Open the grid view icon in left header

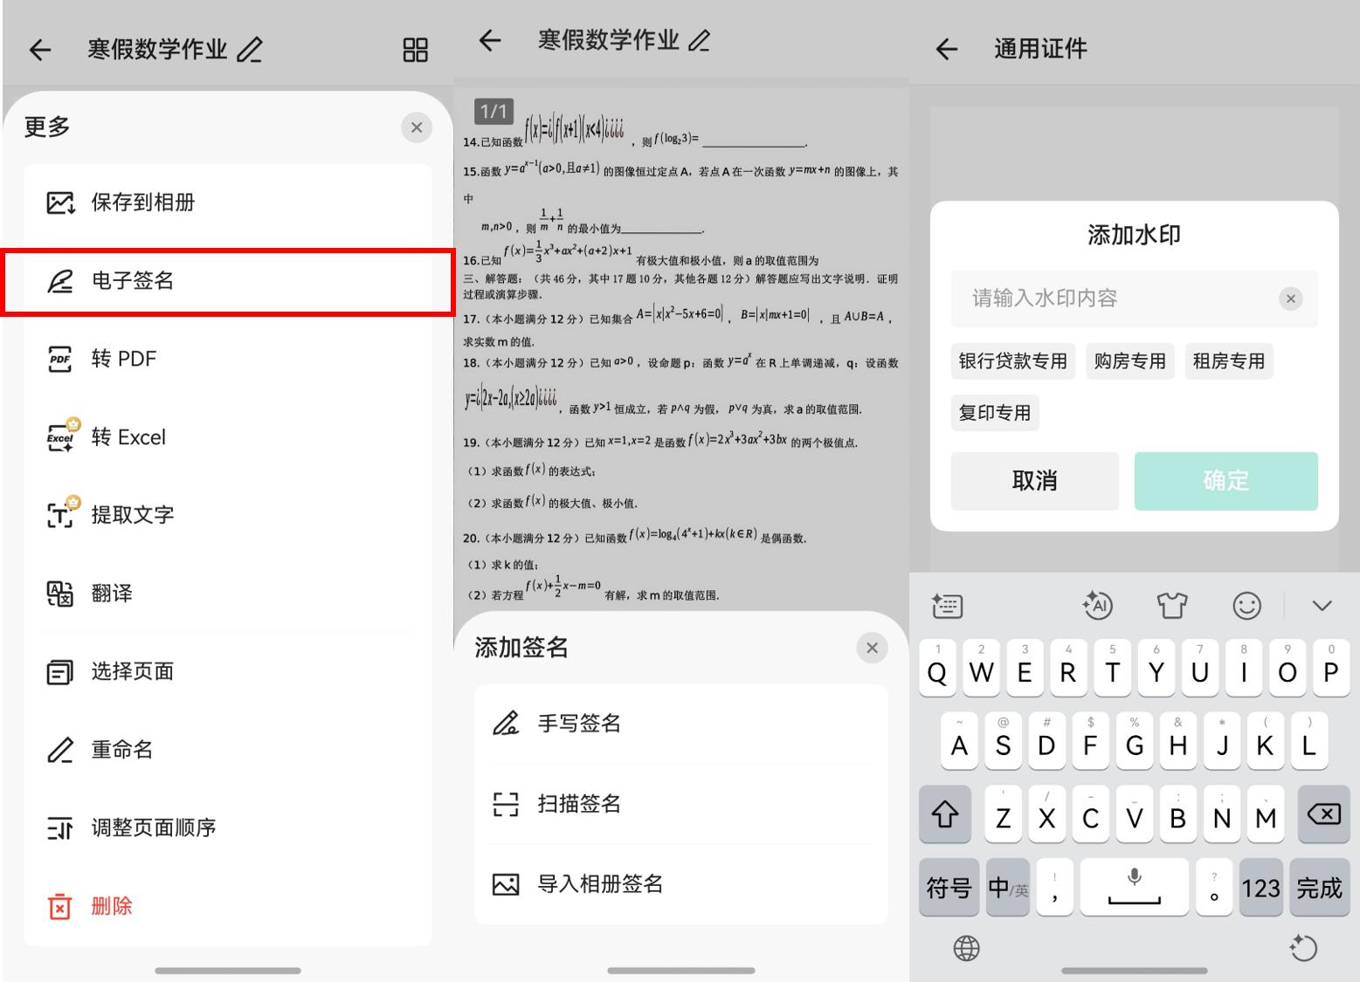tap(415, 50)
